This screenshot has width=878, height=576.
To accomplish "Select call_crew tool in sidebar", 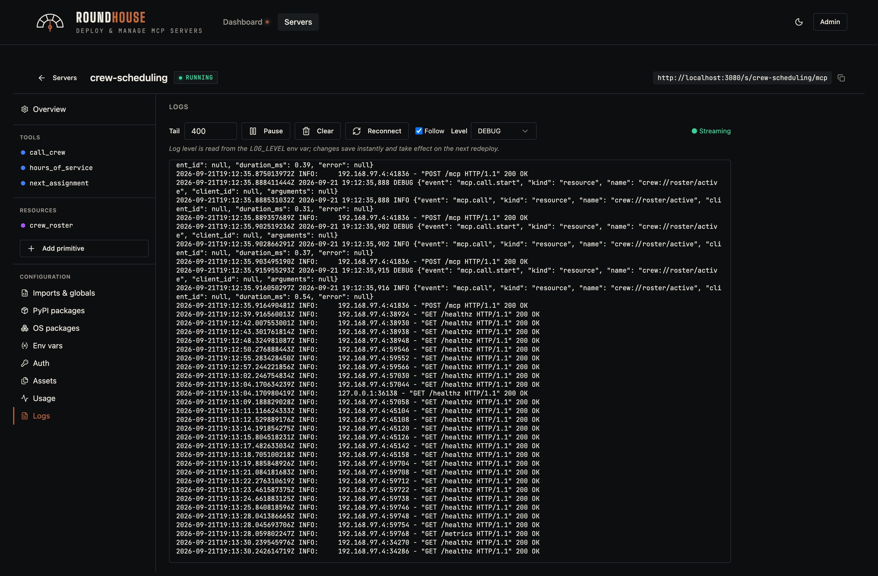I will (x=47, y=152).
